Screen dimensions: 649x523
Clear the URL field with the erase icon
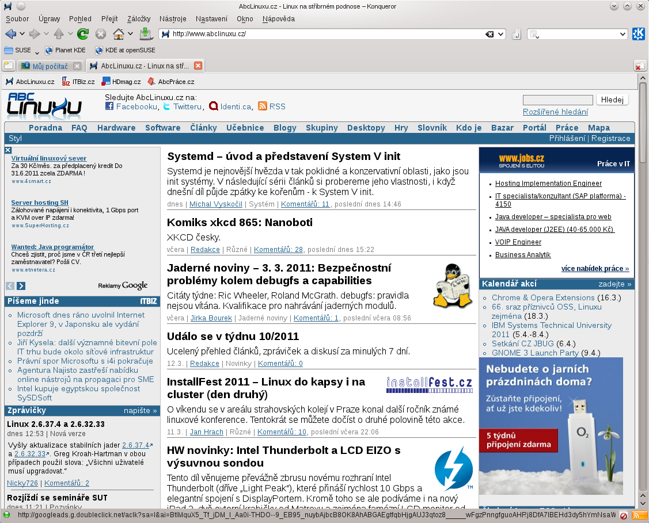(489, 34)
